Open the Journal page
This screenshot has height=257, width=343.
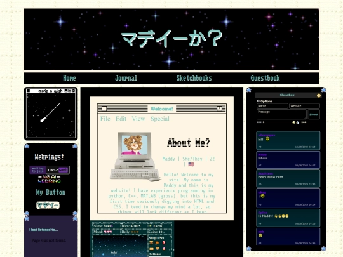126,78
